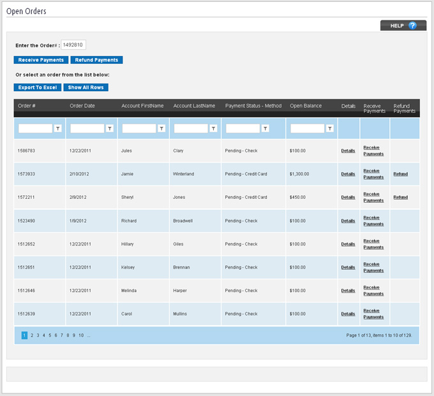Click Refund link for order 1573933
Viewport: 434px width, 396px height.
401,174
